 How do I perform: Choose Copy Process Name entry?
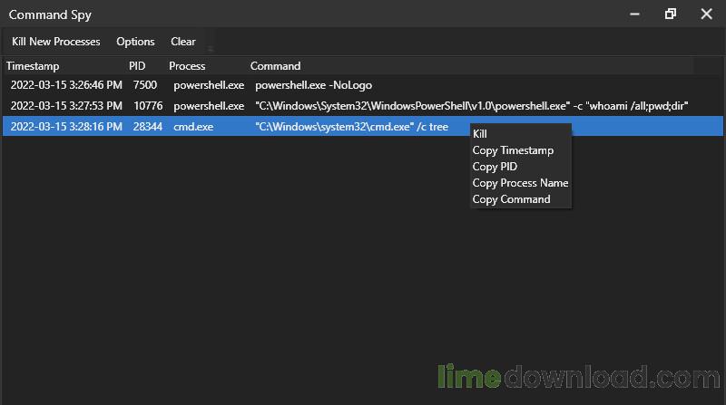(x=521, y=183)
